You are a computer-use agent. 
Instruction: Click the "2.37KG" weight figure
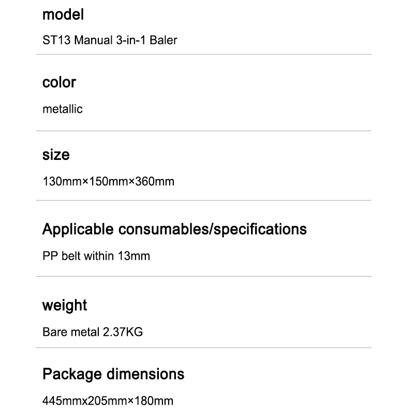[x=123, y=332]
